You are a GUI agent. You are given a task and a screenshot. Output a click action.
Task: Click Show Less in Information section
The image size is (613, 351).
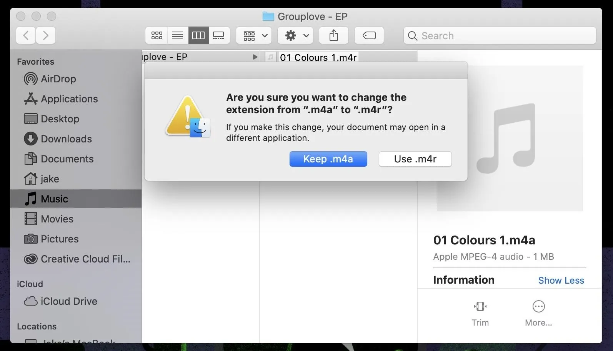click(561, 281)
